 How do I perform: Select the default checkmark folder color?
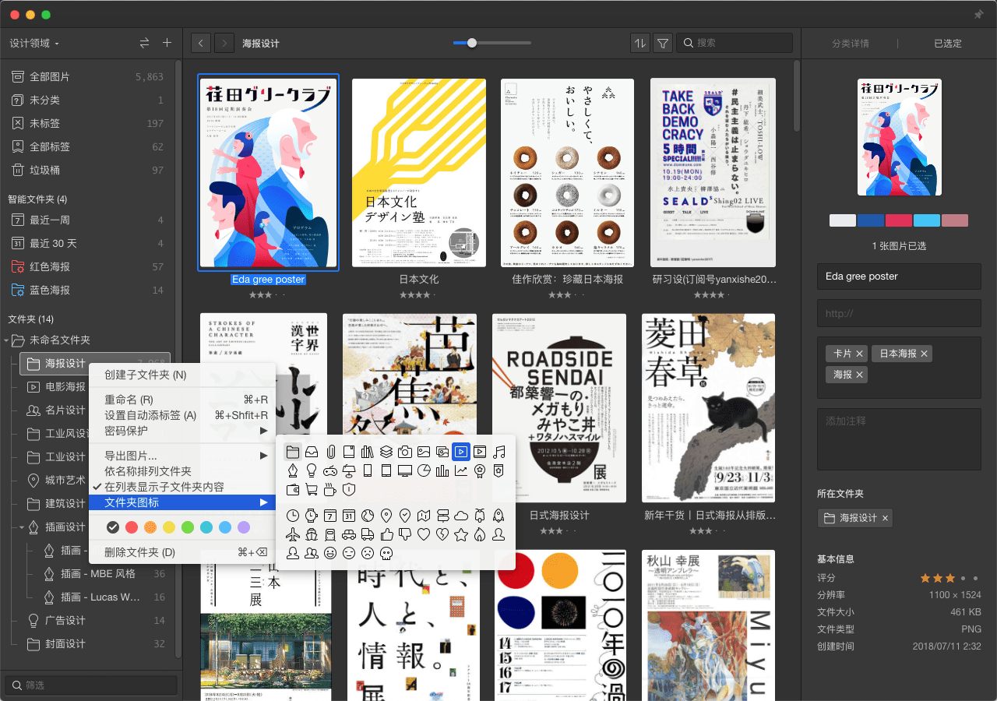pyautogui.click(x=113, y=527)
